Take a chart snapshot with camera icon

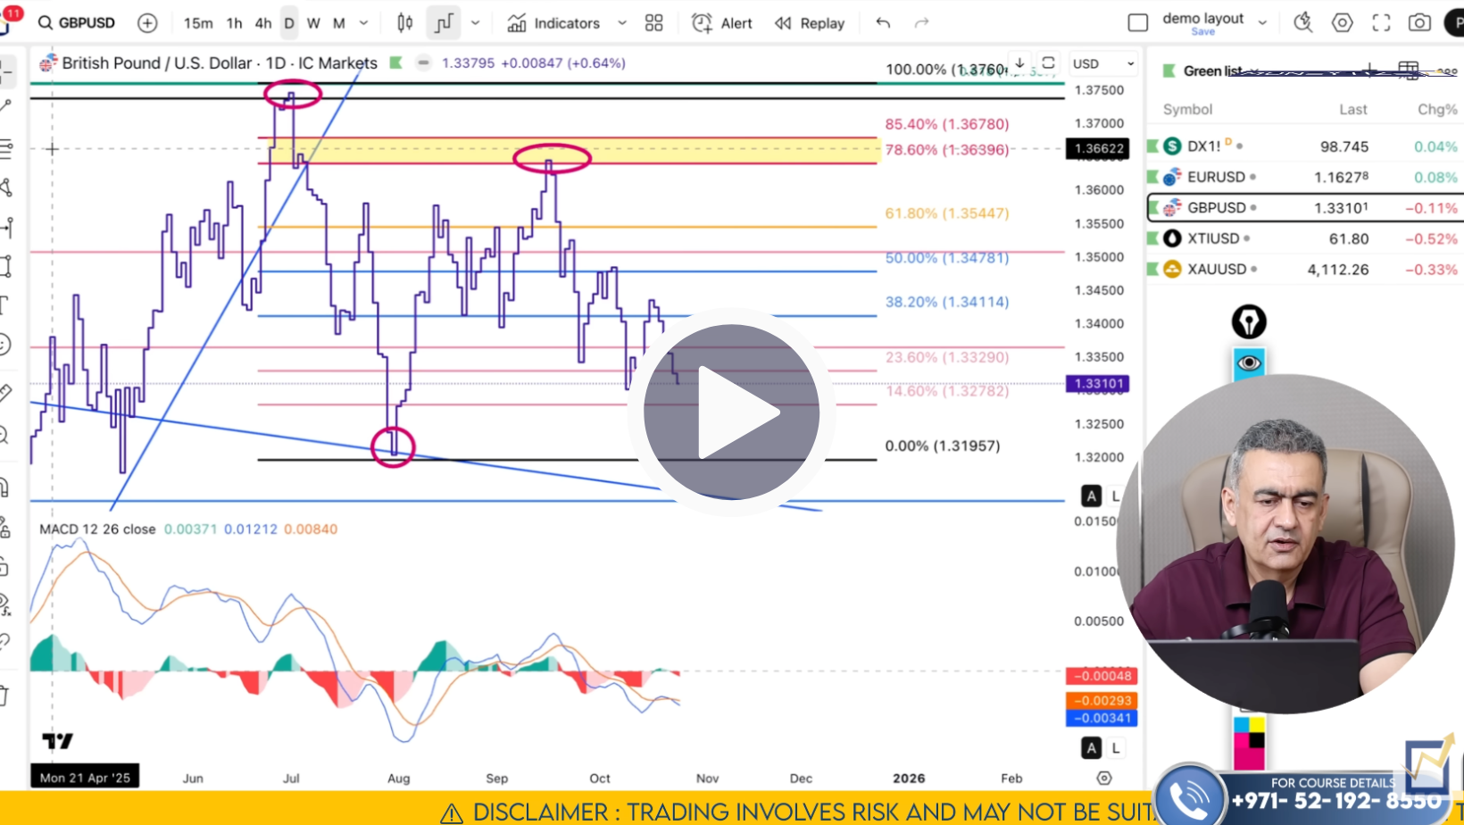tap(1419, 23)
